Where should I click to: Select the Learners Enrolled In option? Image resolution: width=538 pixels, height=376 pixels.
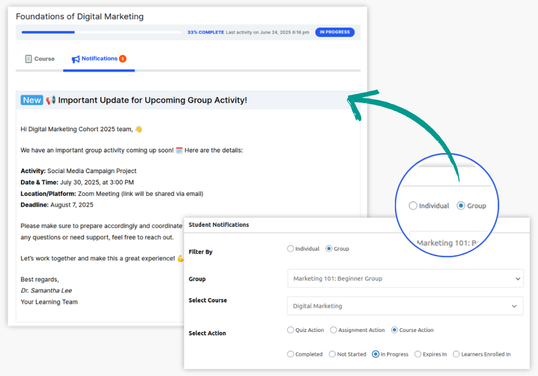456,354
